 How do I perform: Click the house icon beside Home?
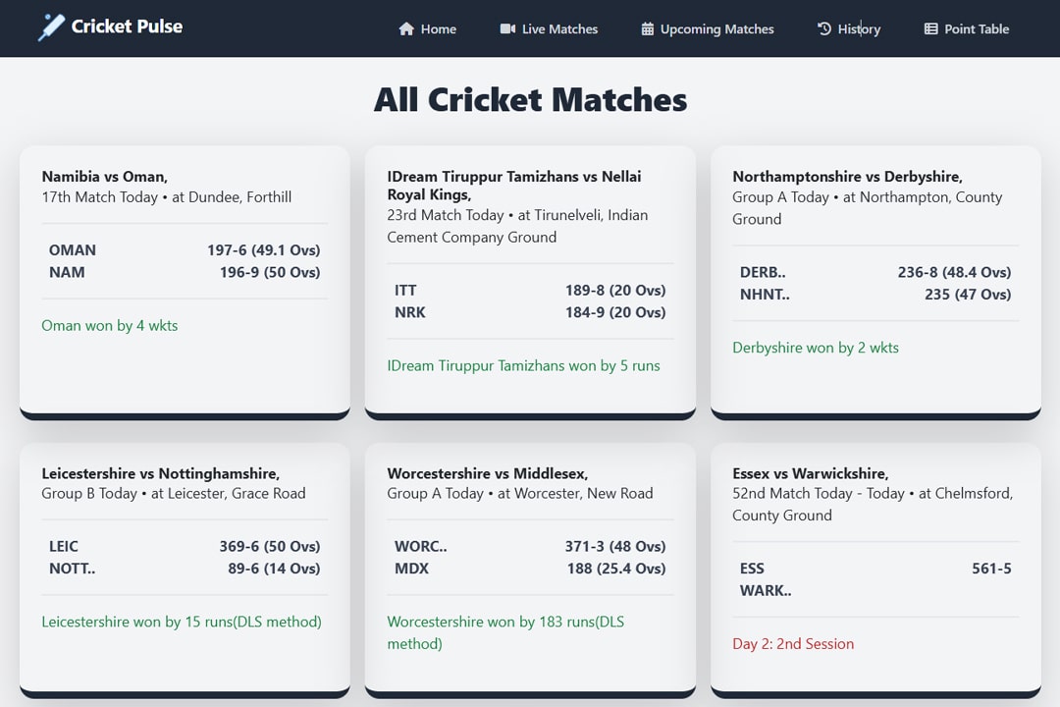(x=406, y=29)
